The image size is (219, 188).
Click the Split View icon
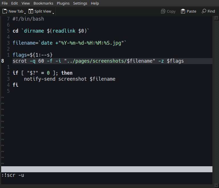pyautogui.click(x=31, y=11)
